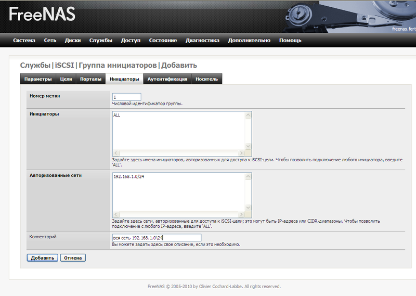Switch to the Цели tab
This screenshot has width=416, height=296.
[x=66, y=79]
